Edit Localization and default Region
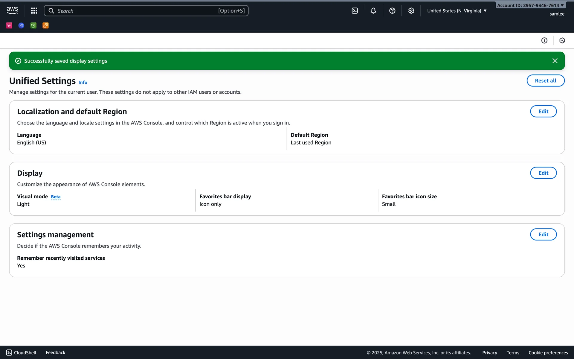574x359 pixels. pyautogui.click(x=543, y=111)
